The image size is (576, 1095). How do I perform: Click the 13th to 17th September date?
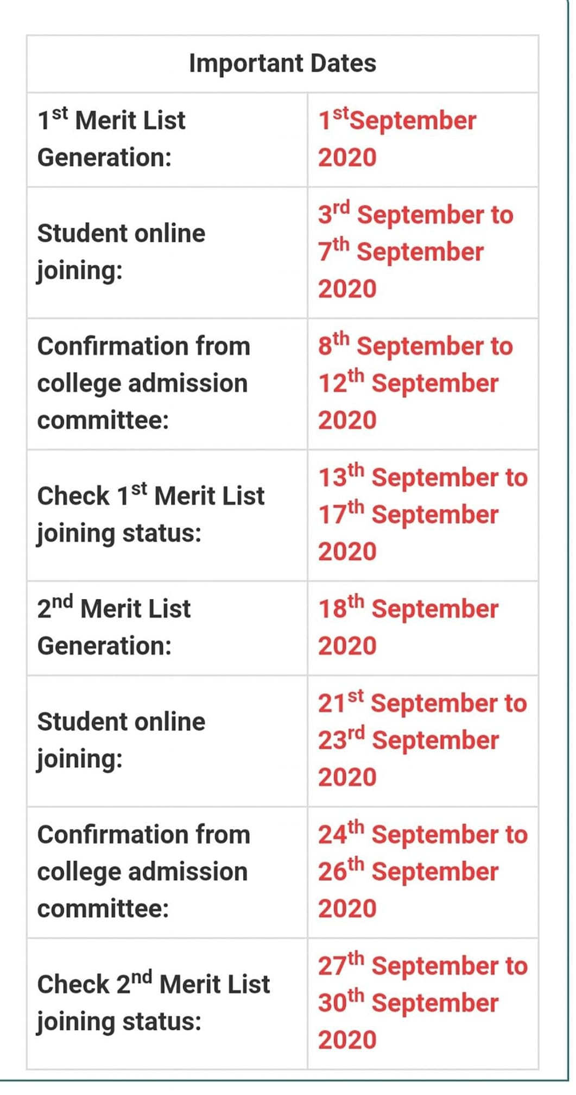pos(423,515)
